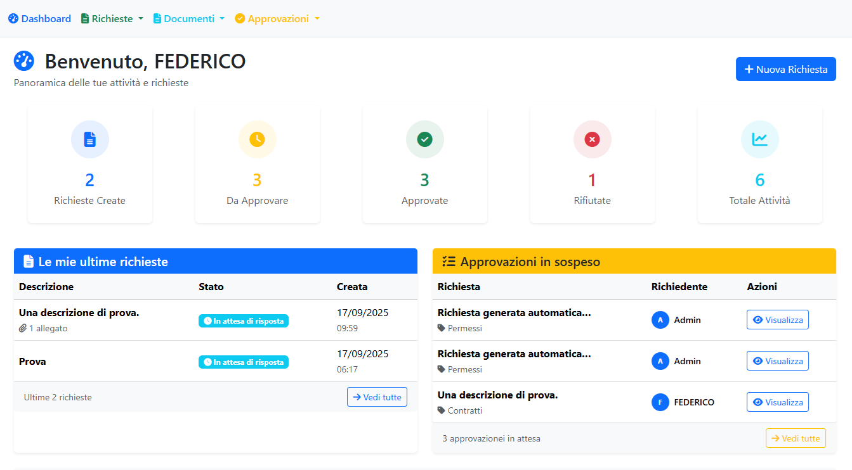
Task: Open the Documenti dropdown in navbar
Action: click(x=189, y=19)
